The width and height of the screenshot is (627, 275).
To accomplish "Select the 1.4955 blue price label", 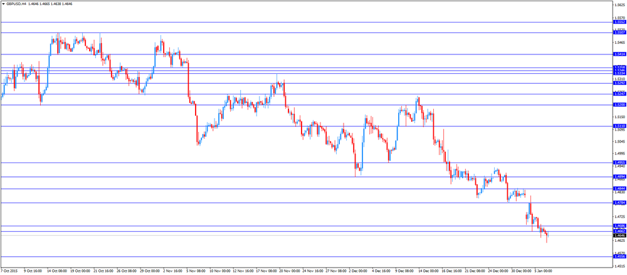I will [x=619, y=162].
